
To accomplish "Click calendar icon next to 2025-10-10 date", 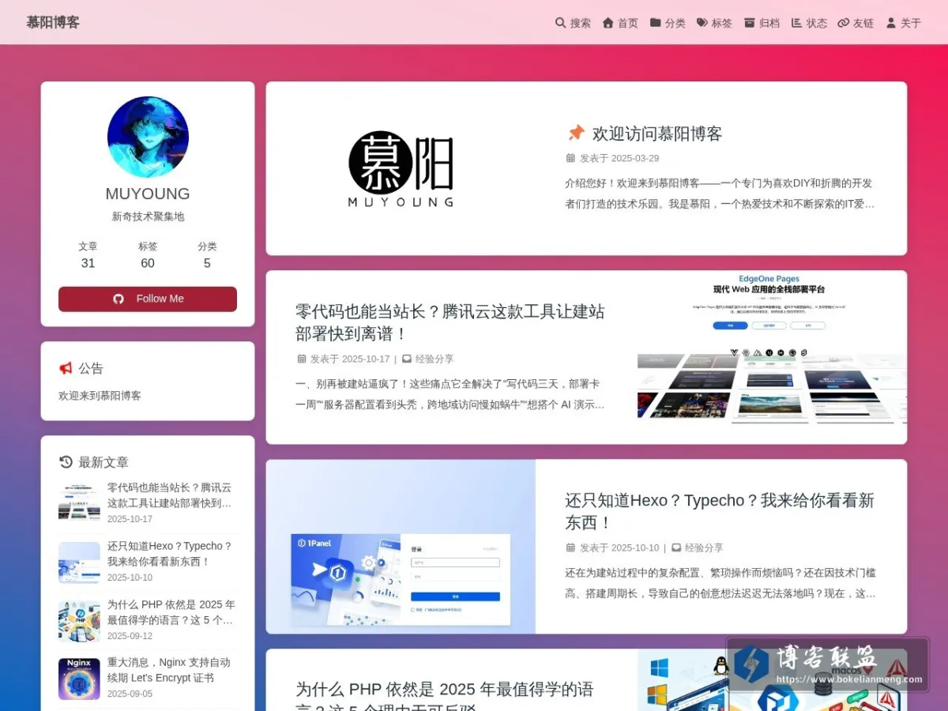I will [570, 547].
